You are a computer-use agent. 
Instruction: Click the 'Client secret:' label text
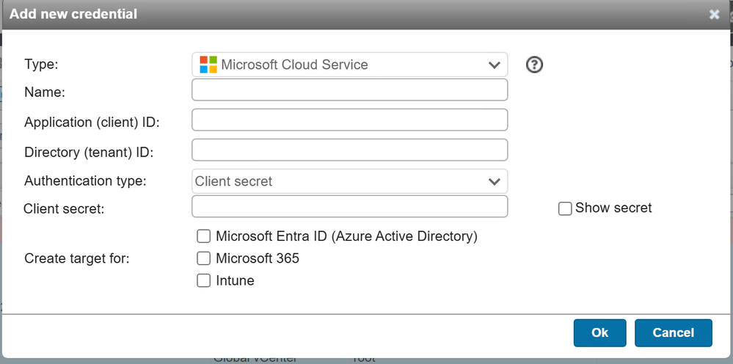pos(64,209)
